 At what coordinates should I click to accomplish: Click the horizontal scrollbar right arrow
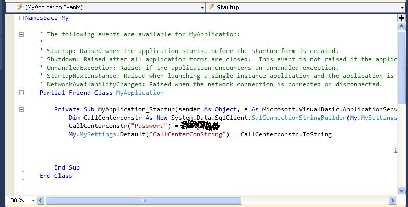(x=392, y=200)
